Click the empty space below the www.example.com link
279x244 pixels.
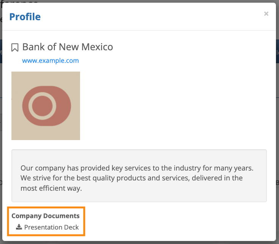tap(152, 68)
